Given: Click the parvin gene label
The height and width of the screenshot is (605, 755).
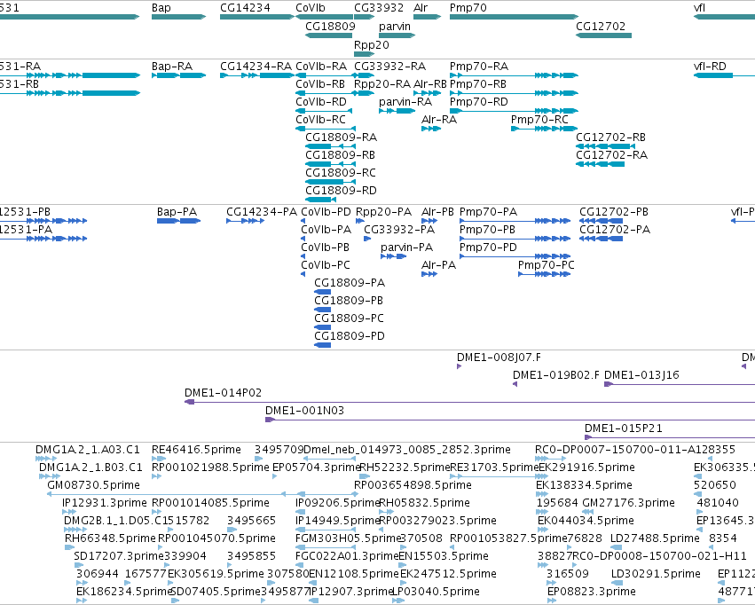Looking at the screenshot, I should point(395,26).
